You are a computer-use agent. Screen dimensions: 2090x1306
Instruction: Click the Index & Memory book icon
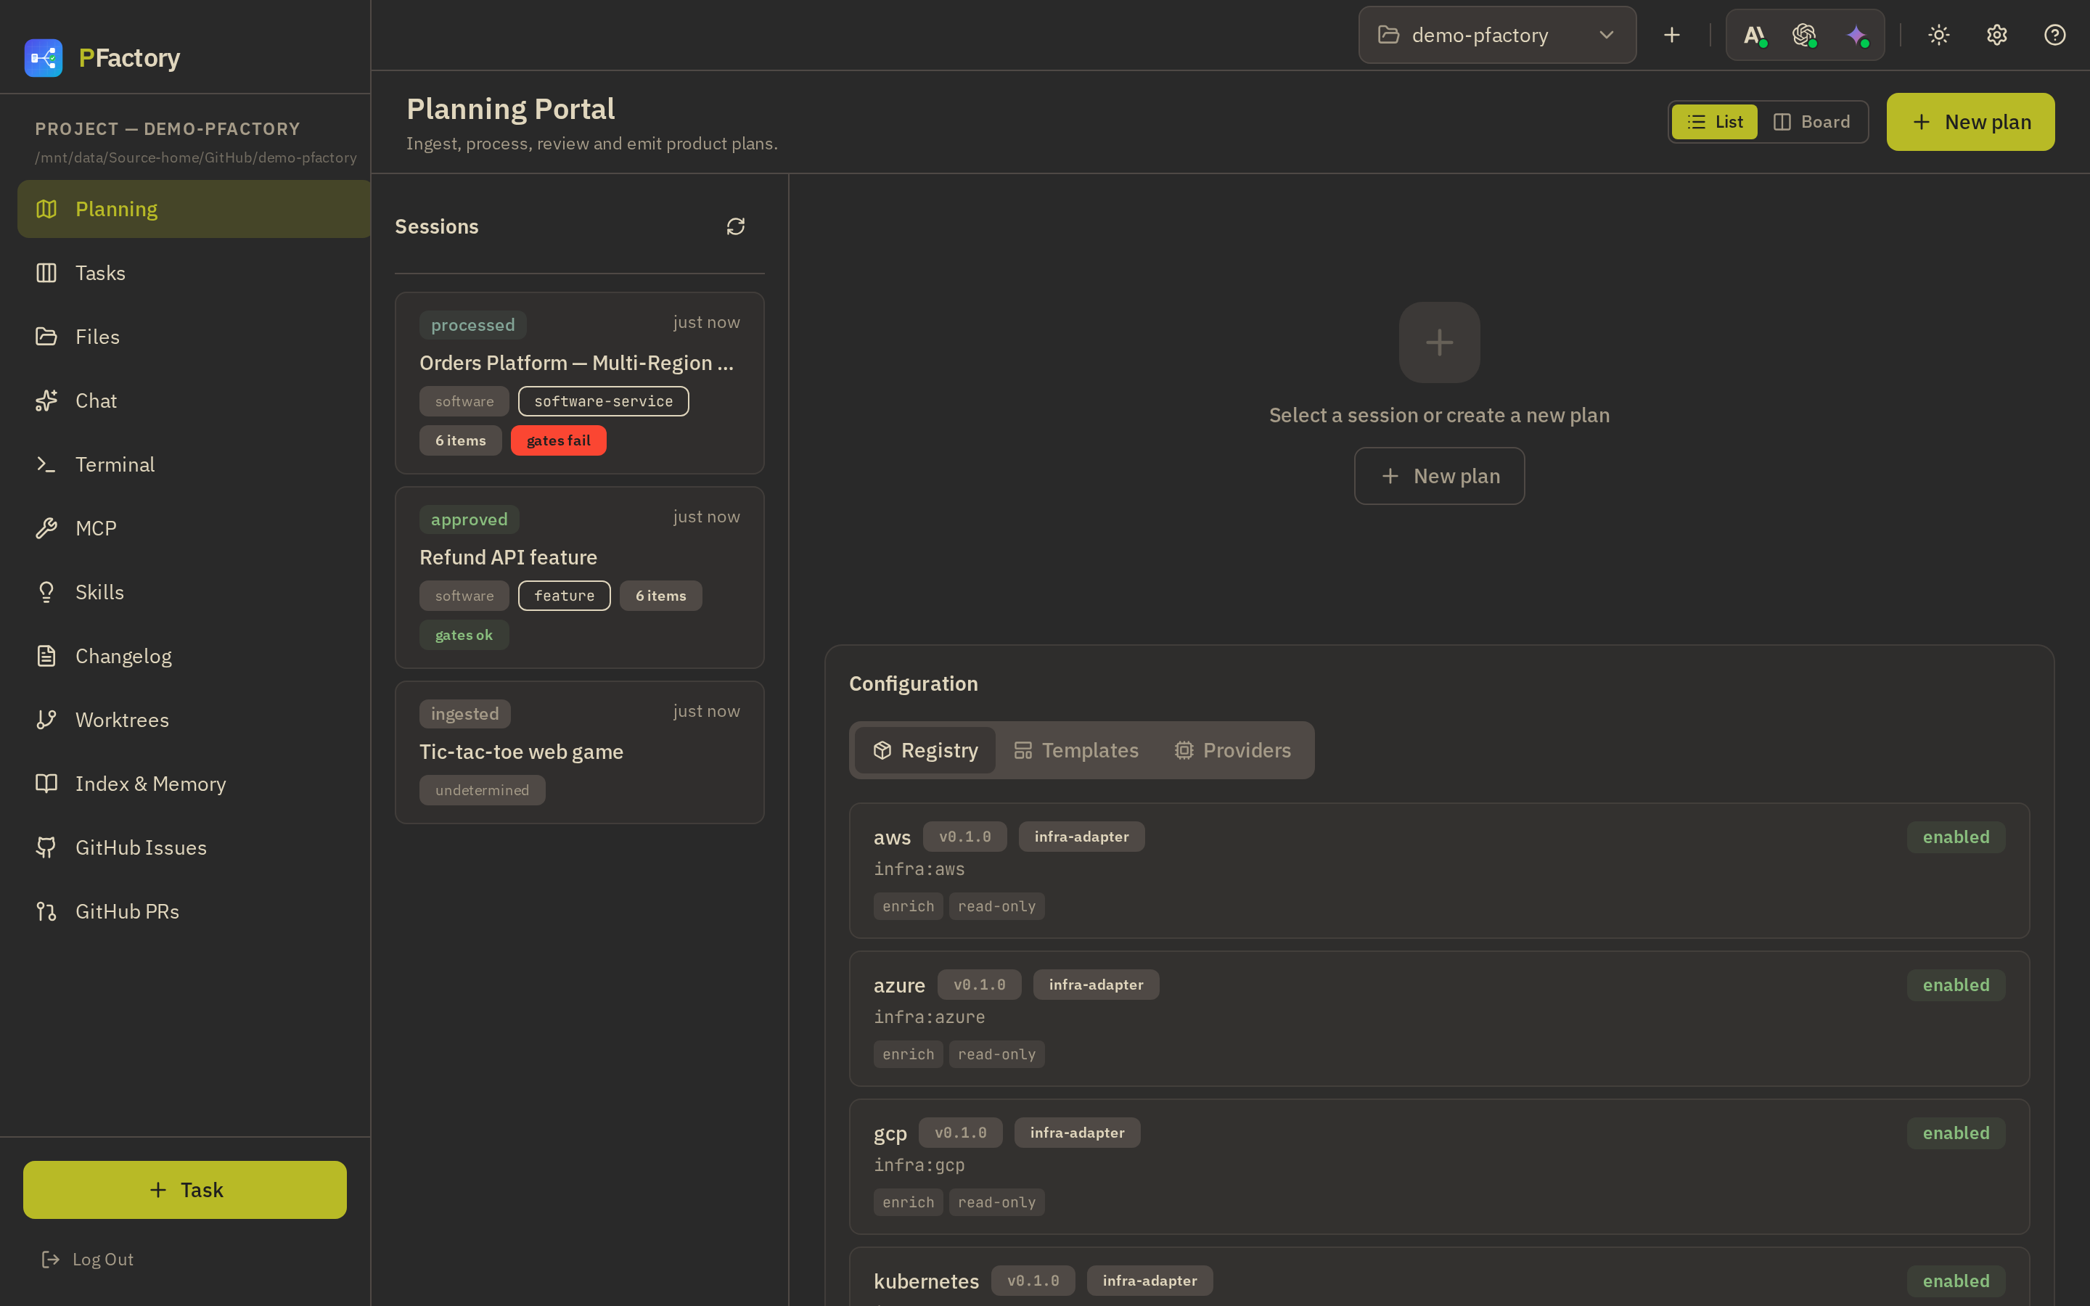pyautogui.click(x=46, y=784)
